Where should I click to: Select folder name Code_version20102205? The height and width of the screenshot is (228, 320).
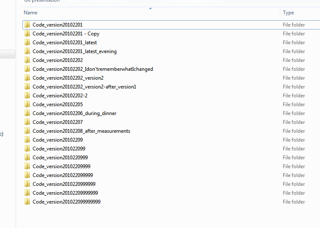coord(58,105)
